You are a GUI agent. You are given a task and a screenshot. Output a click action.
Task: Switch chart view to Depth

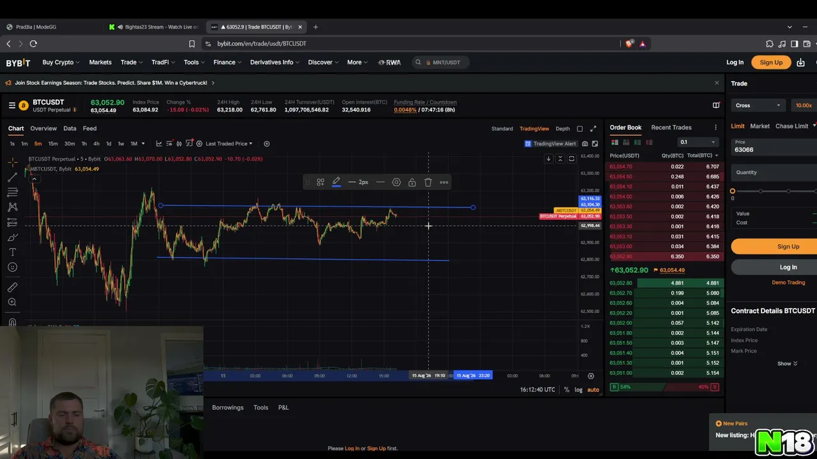pyautogui.click(x=562, y=129)
